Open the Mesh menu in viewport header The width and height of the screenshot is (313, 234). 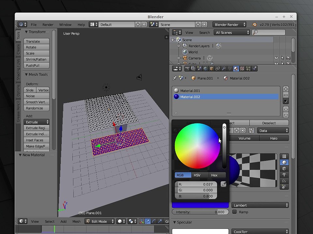click(76, 221)
